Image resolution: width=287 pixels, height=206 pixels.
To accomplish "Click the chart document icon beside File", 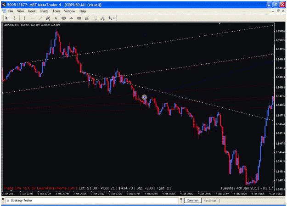I will pyautogui.click(x=4, y=11).
